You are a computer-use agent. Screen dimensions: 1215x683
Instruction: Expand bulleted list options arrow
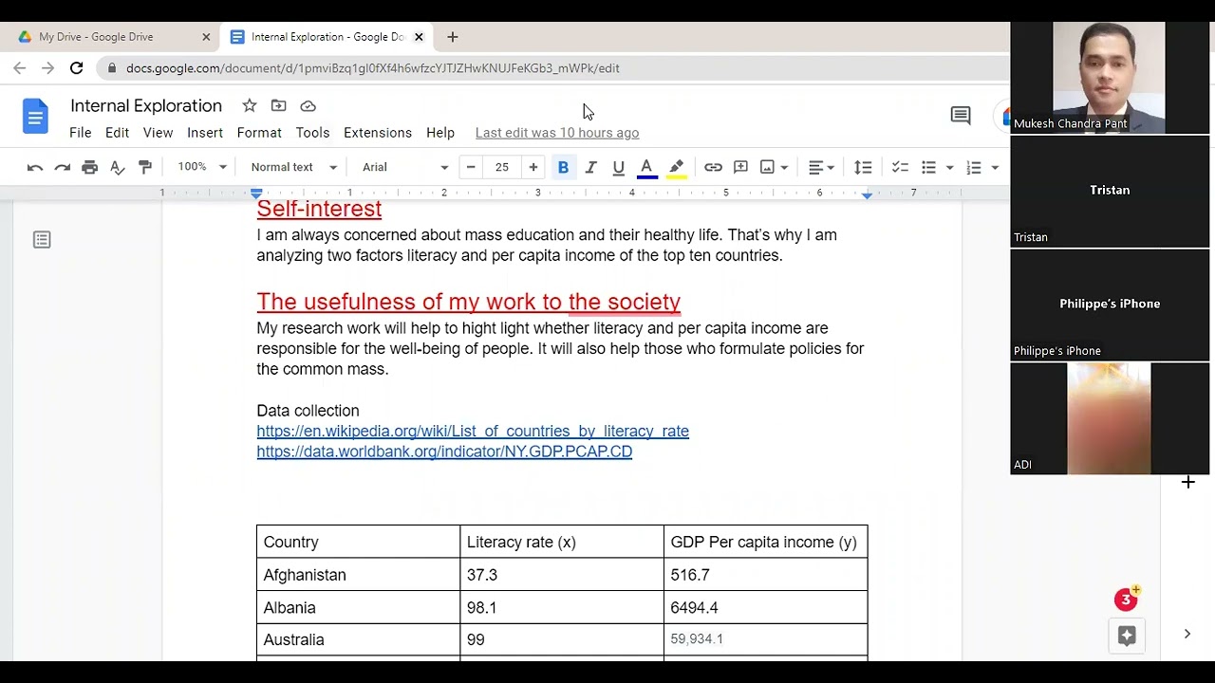[949, 167]
